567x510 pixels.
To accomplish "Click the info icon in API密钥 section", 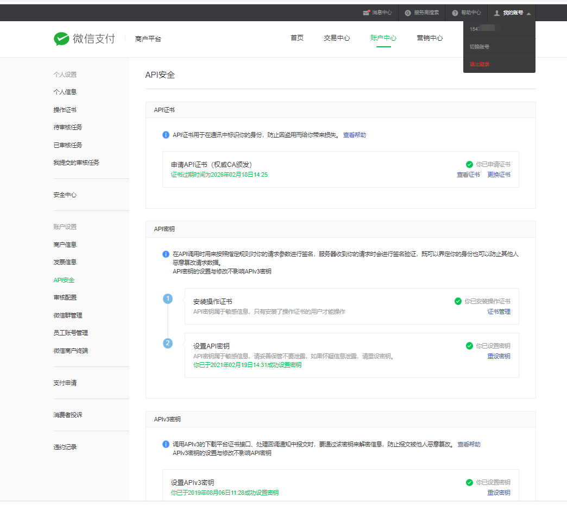I will tap(166, 254).
